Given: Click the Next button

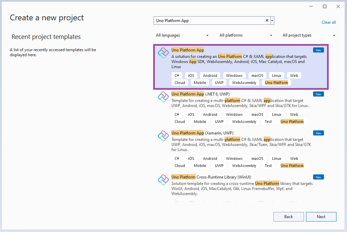Looking at the screenshot, I should coord(321,217).
